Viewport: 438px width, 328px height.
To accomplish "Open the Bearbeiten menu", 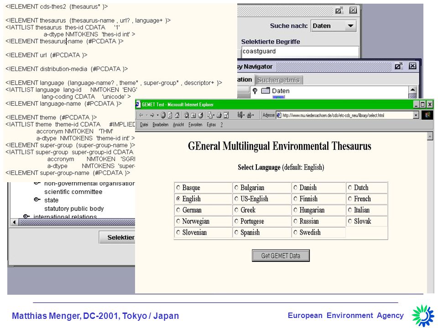I will click(160, 125).
